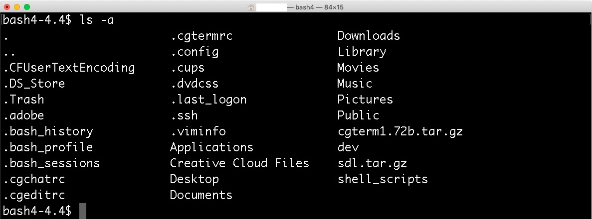Click the .bash_history file name
The width and height of the screenshot is (592, 219).
coord(48,131)
